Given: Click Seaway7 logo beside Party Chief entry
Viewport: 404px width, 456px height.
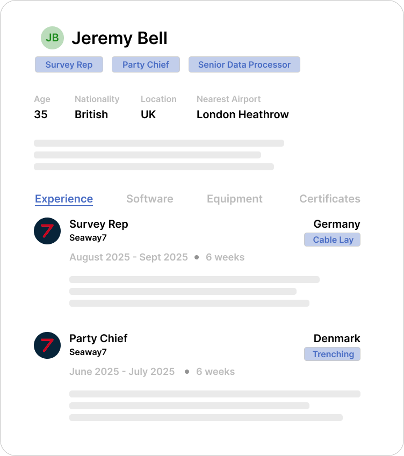Looking at the screenshot, I should click(x=47, y=345).
